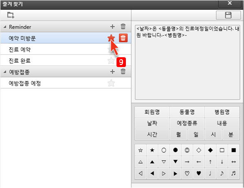Insert the hollow left-pointing triangle symbol
The height and width of the screenshot is (188, 244).
tap(141, 174)
